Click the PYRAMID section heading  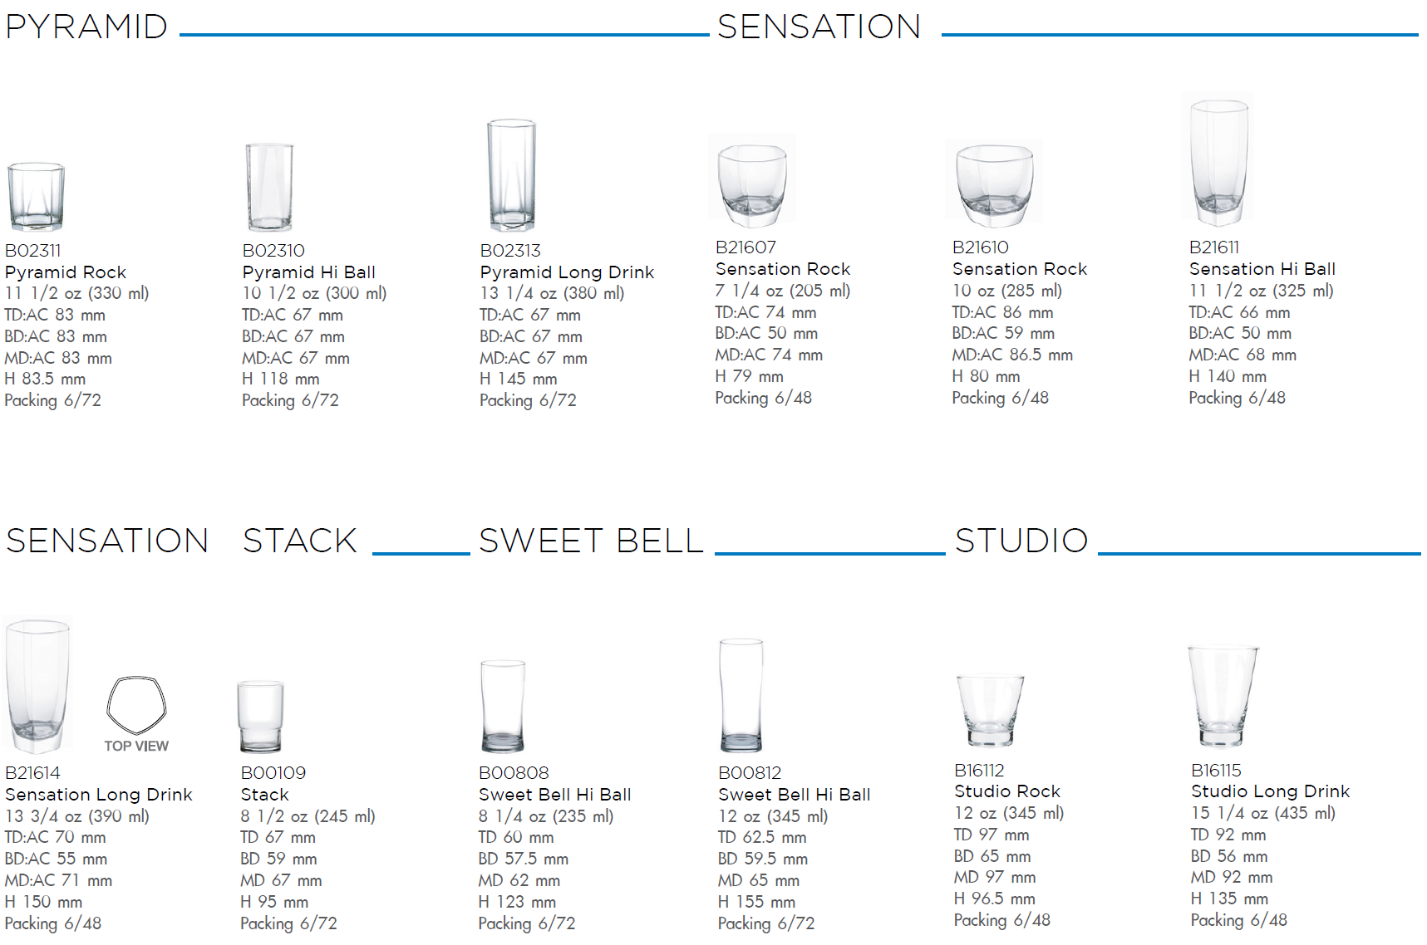point(86,27)
